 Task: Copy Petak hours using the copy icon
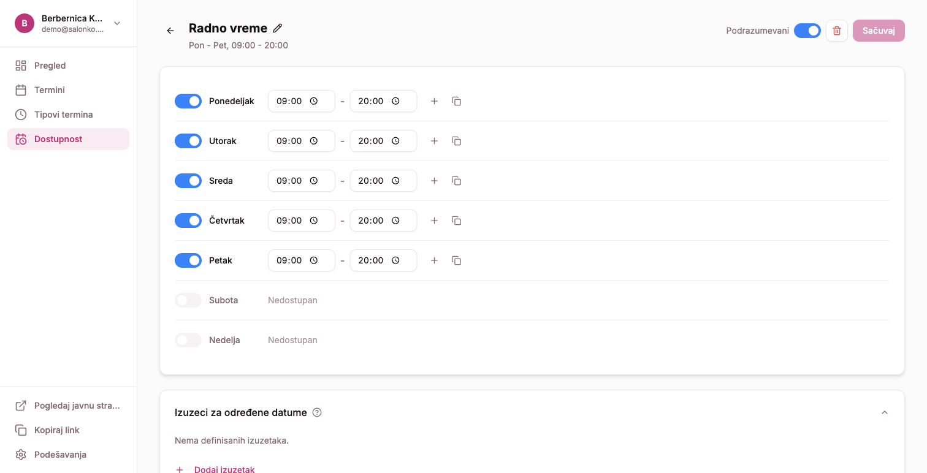click(456, 260)
